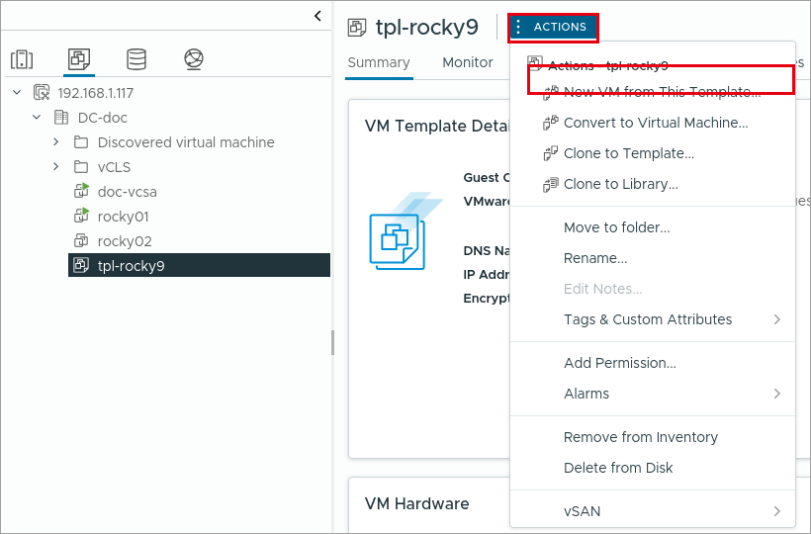Screen dimensions: 811x534
Task: Click the powered-on VM icon for rocky01
Action: click(x=81, y=216)
